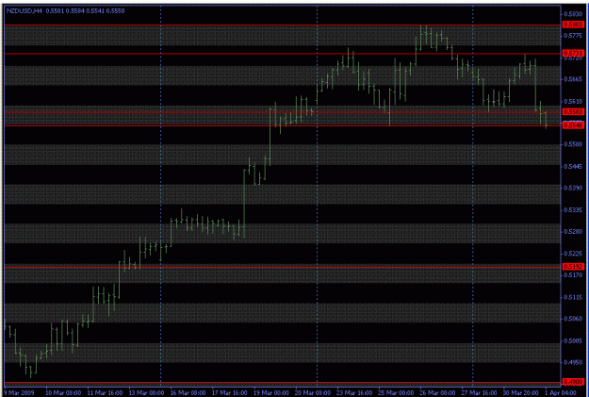
Task: Click the 20 Mar 08:00 time label
Action: [313, 393]
